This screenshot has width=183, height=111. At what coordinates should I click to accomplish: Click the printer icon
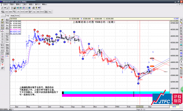33,8
